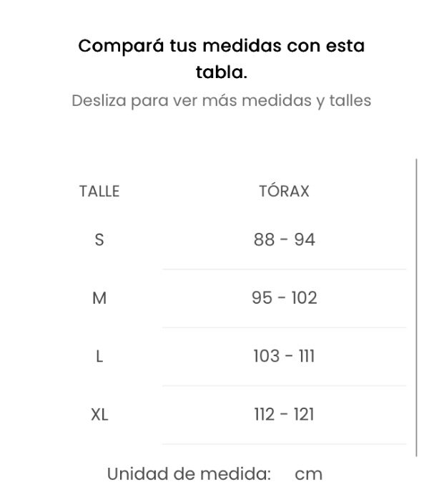Click the 95 - 102 chest measurement
Image resolution: width=429 pixels, height=485 pixels.
[285, 298]
